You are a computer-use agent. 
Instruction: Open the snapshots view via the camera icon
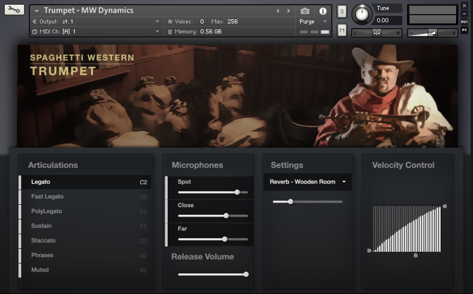305,11
